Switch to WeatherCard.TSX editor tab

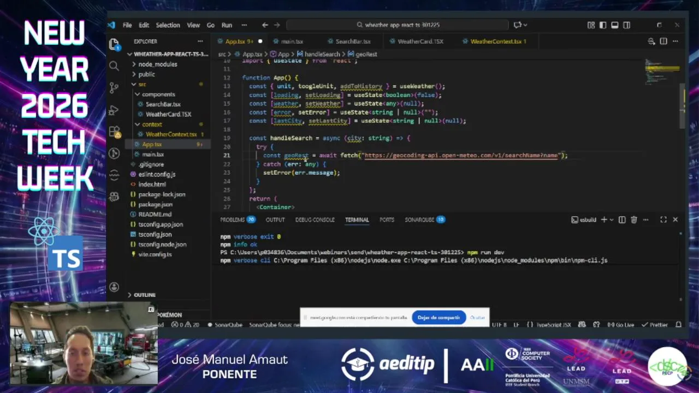(x=420, y=41)
